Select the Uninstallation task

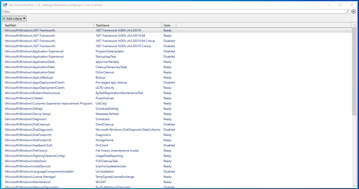click(105, 172)
